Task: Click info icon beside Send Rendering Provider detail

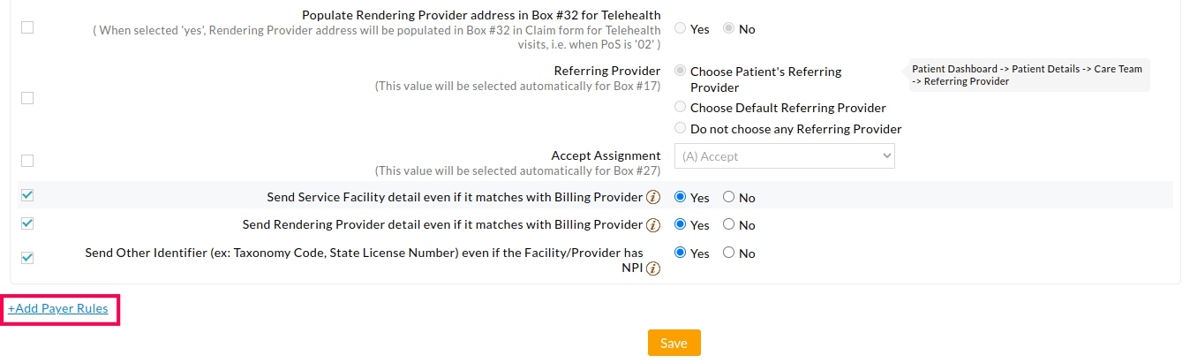Action: pyautogui.click(x=654, y=225)
